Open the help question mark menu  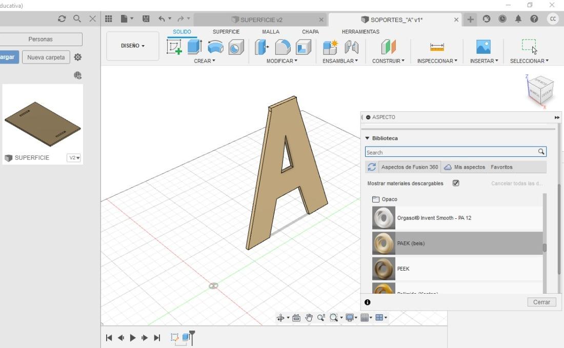pos(534,18)
